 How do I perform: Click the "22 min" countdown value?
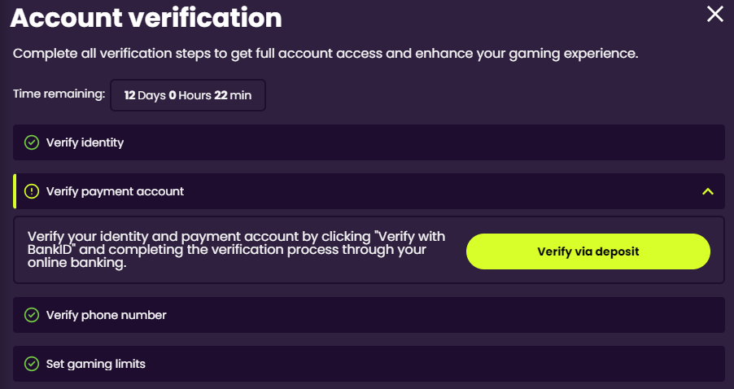coord(233,95)
